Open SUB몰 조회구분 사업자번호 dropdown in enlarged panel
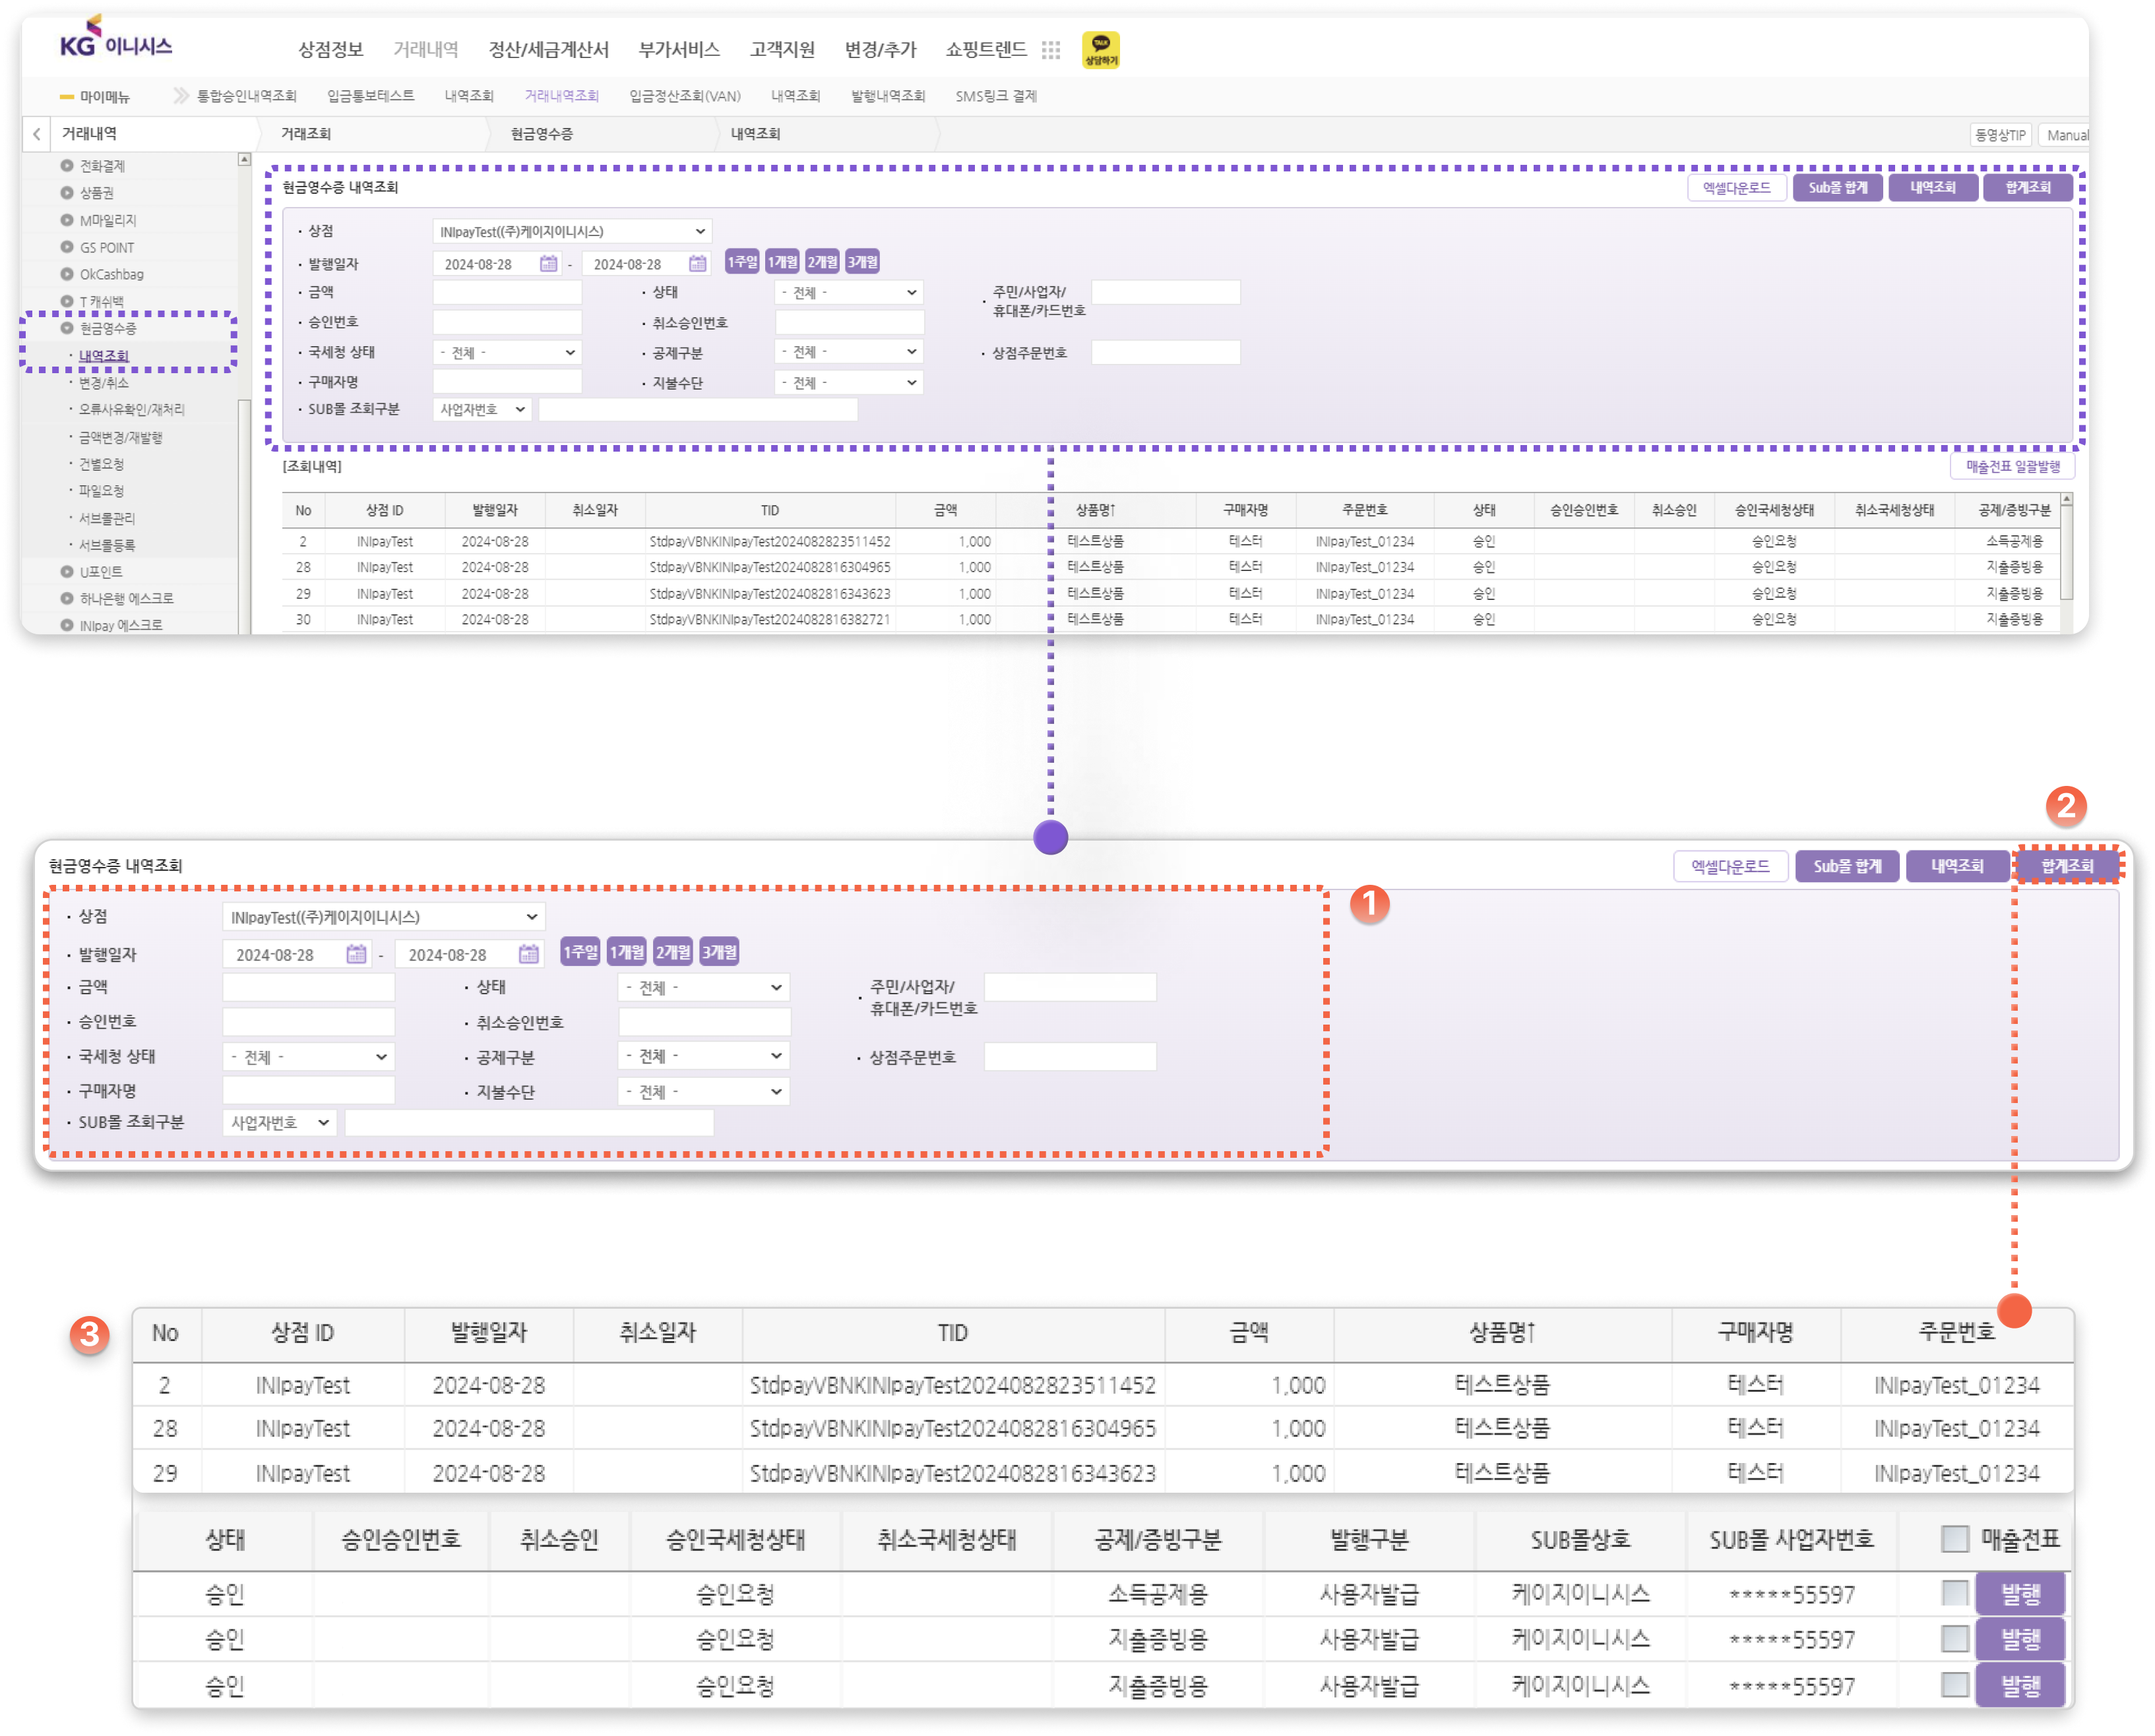2155x1736 pixels. (x=279, y=1122)
